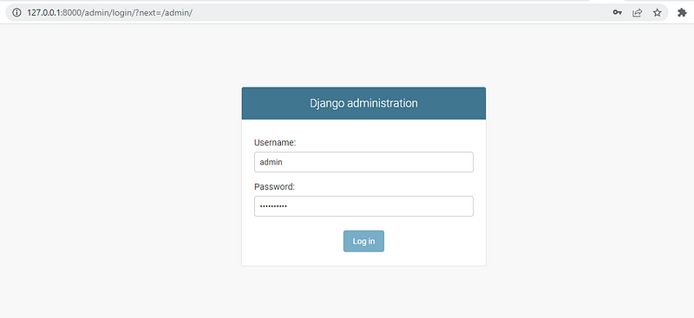Submit credentials with the Log in button
The image size is (694, 318).
(363, 241)
